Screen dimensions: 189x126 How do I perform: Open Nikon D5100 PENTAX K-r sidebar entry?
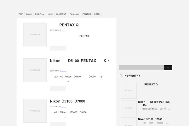154,103
